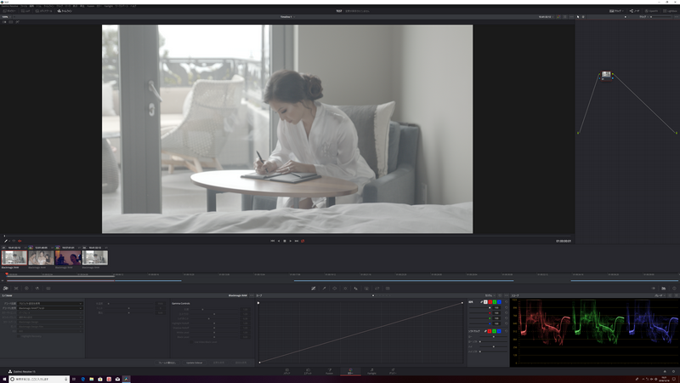Select the green channel curve button
This screenshot has height=383, width=680.
[x=495, y=302]
